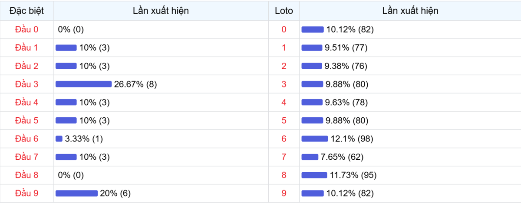Click the '9.63% (78)' value text

[x=346, y=102]
